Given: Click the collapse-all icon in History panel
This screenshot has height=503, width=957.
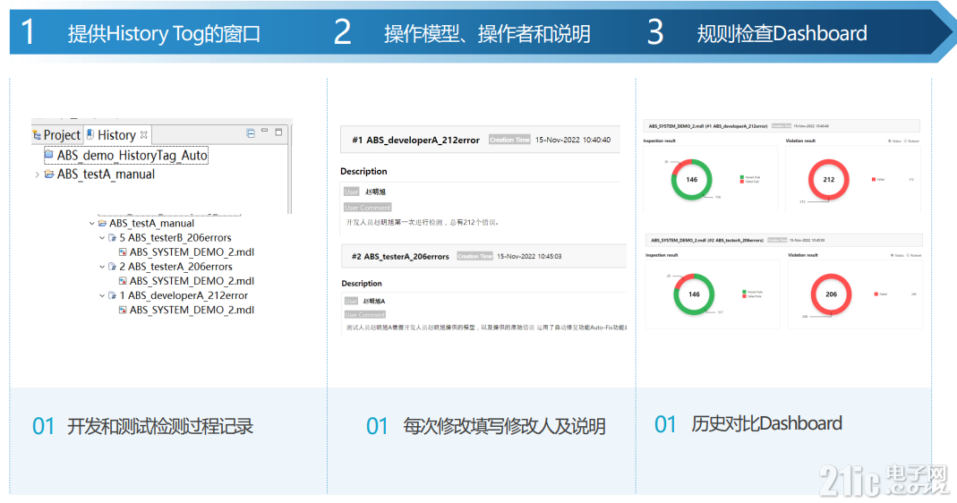Looking at the screenshot, I should [x=251, y=132].
